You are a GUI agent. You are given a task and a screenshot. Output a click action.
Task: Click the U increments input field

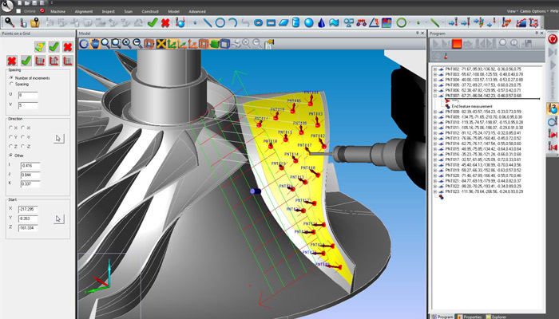pyautogui.click(x=28, y=94)
